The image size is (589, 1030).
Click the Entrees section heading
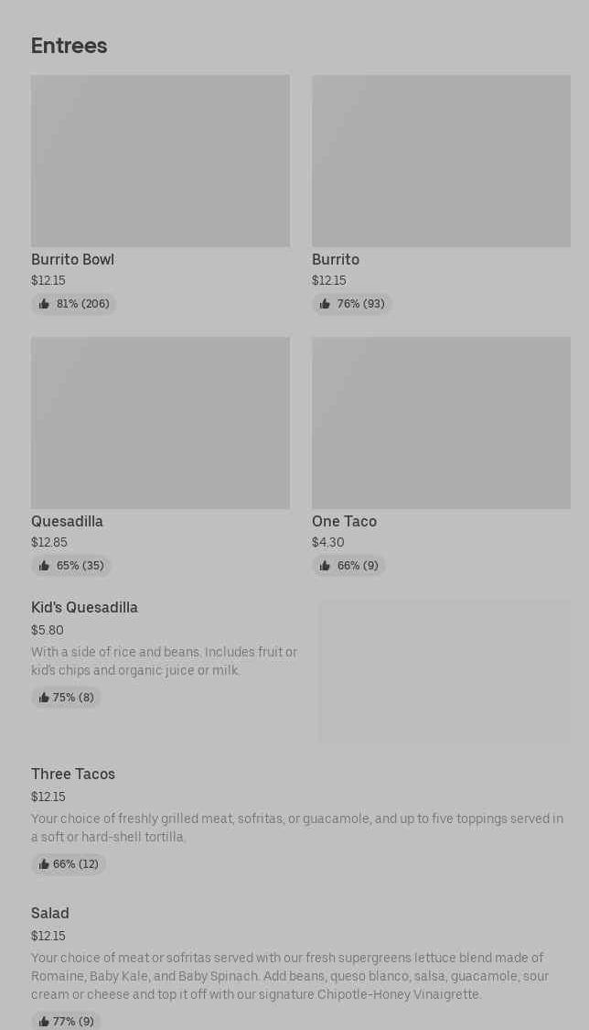coord(69,46)
